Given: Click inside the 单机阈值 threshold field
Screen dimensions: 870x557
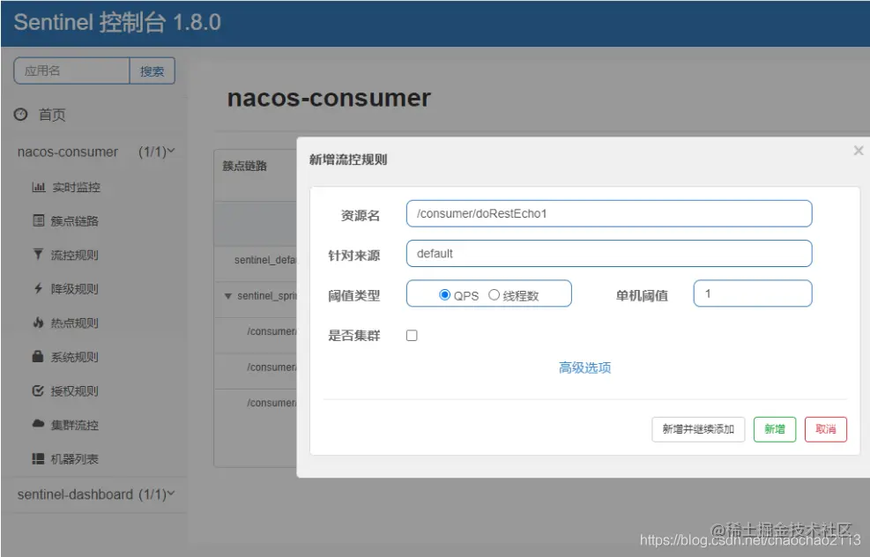Looking at the screenshot, I should coord(753,294).
